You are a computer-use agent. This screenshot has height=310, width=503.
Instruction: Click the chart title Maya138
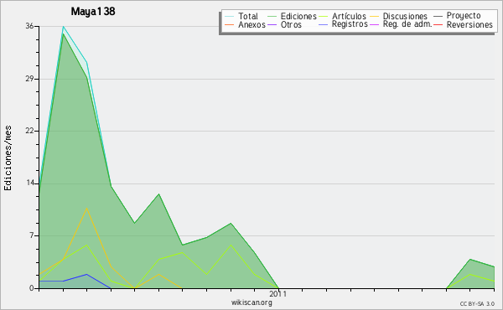pos(93,12)
